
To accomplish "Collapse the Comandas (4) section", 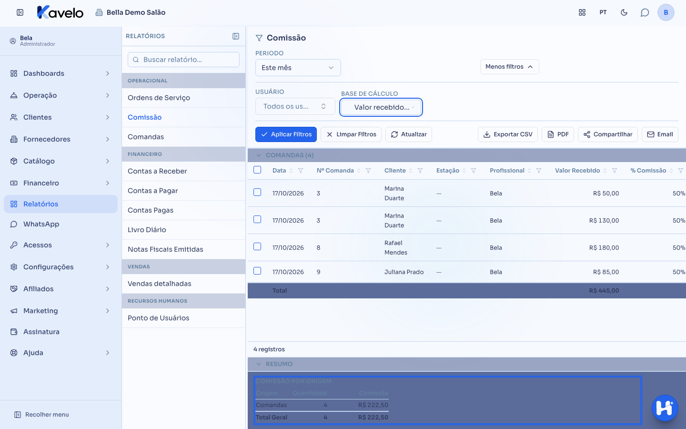I will 259,155.
